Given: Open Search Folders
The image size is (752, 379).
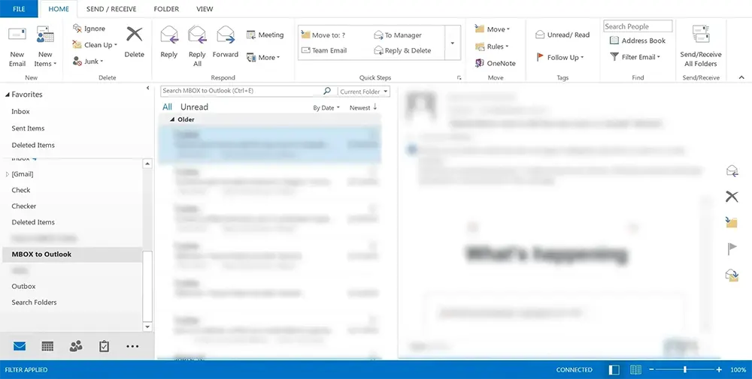Looking at the screenshot, I should (x=34, y=302).
